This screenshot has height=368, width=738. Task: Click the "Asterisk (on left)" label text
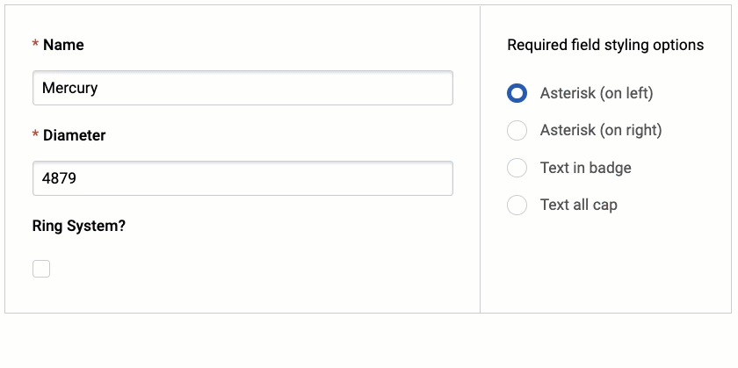tap(597, 93)
